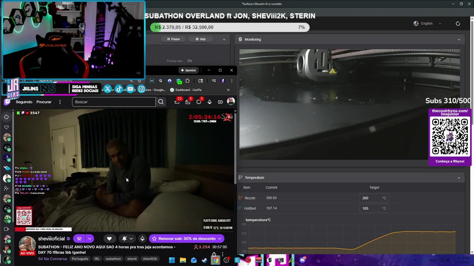Open the Windows Start button
The height and width of the screenshot is (266, 474).
coord(172,260)
